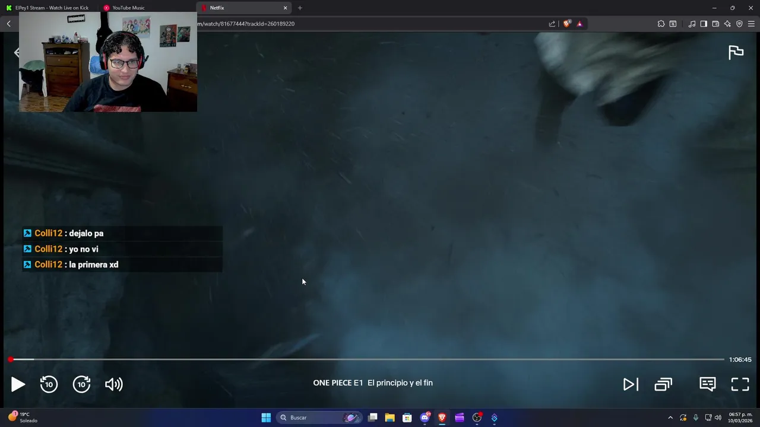Click the microphone tray icon
This screenshot has width=760, height=427.
[695, 418]
